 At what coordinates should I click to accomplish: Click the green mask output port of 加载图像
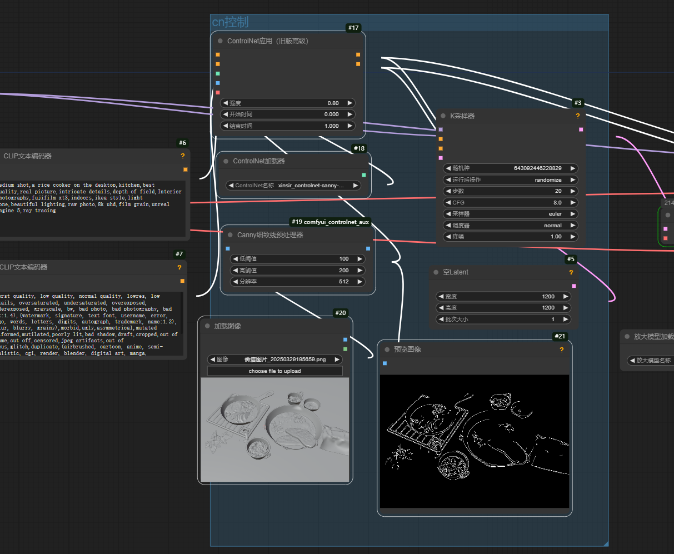coord(346,349)
